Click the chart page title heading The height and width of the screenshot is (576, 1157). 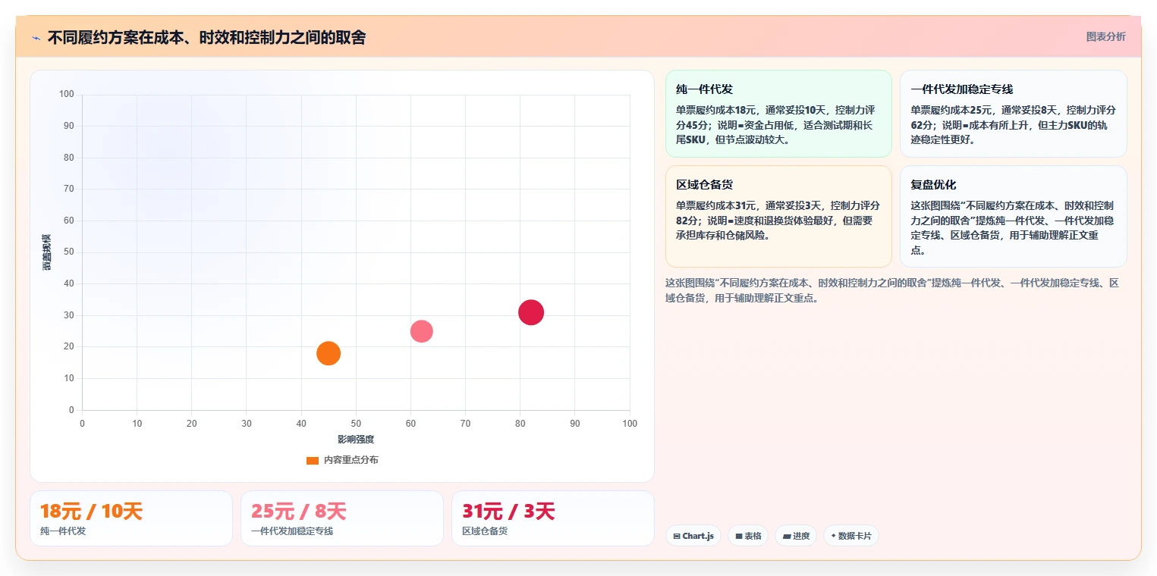coord(206,38)
